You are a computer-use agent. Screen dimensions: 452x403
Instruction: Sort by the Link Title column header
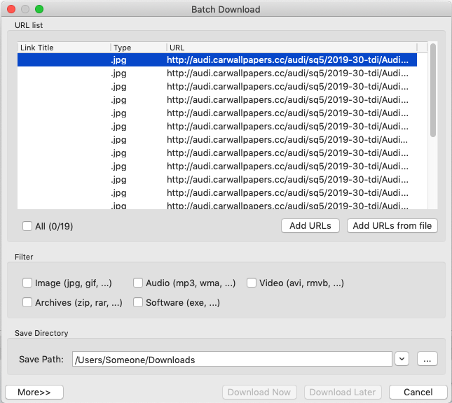(x=64, y=48)
